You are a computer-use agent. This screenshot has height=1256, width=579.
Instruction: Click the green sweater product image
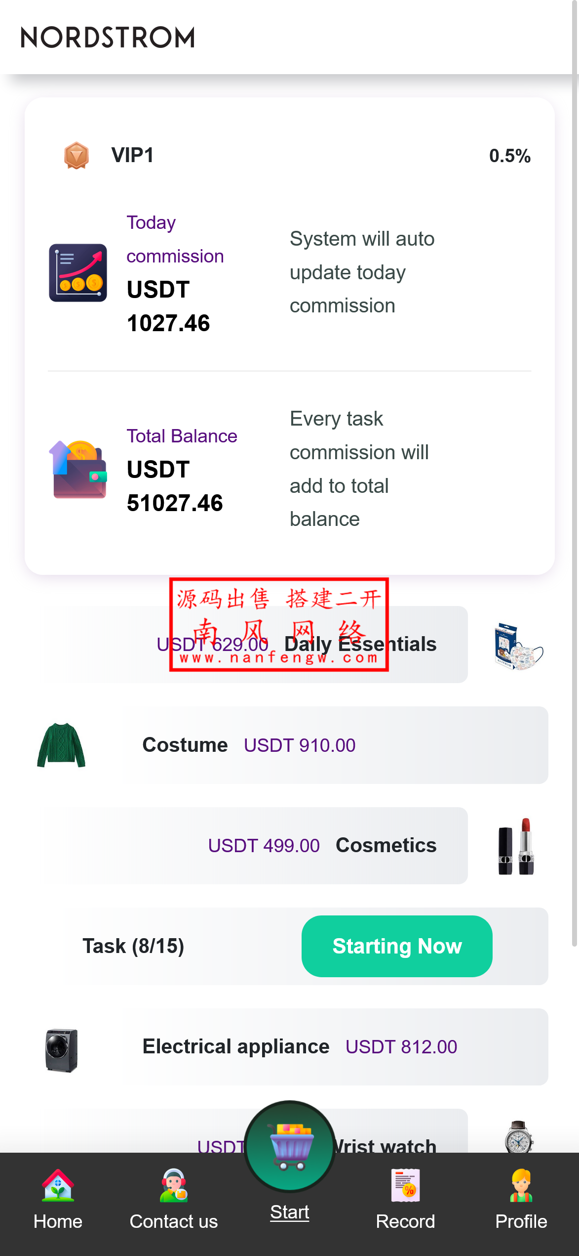coord(61,745)
